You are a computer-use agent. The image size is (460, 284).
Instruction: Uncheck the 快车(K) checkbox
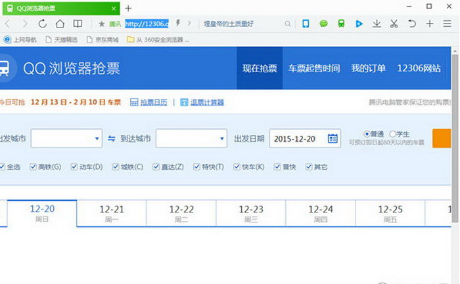click(x=237, y=167)
